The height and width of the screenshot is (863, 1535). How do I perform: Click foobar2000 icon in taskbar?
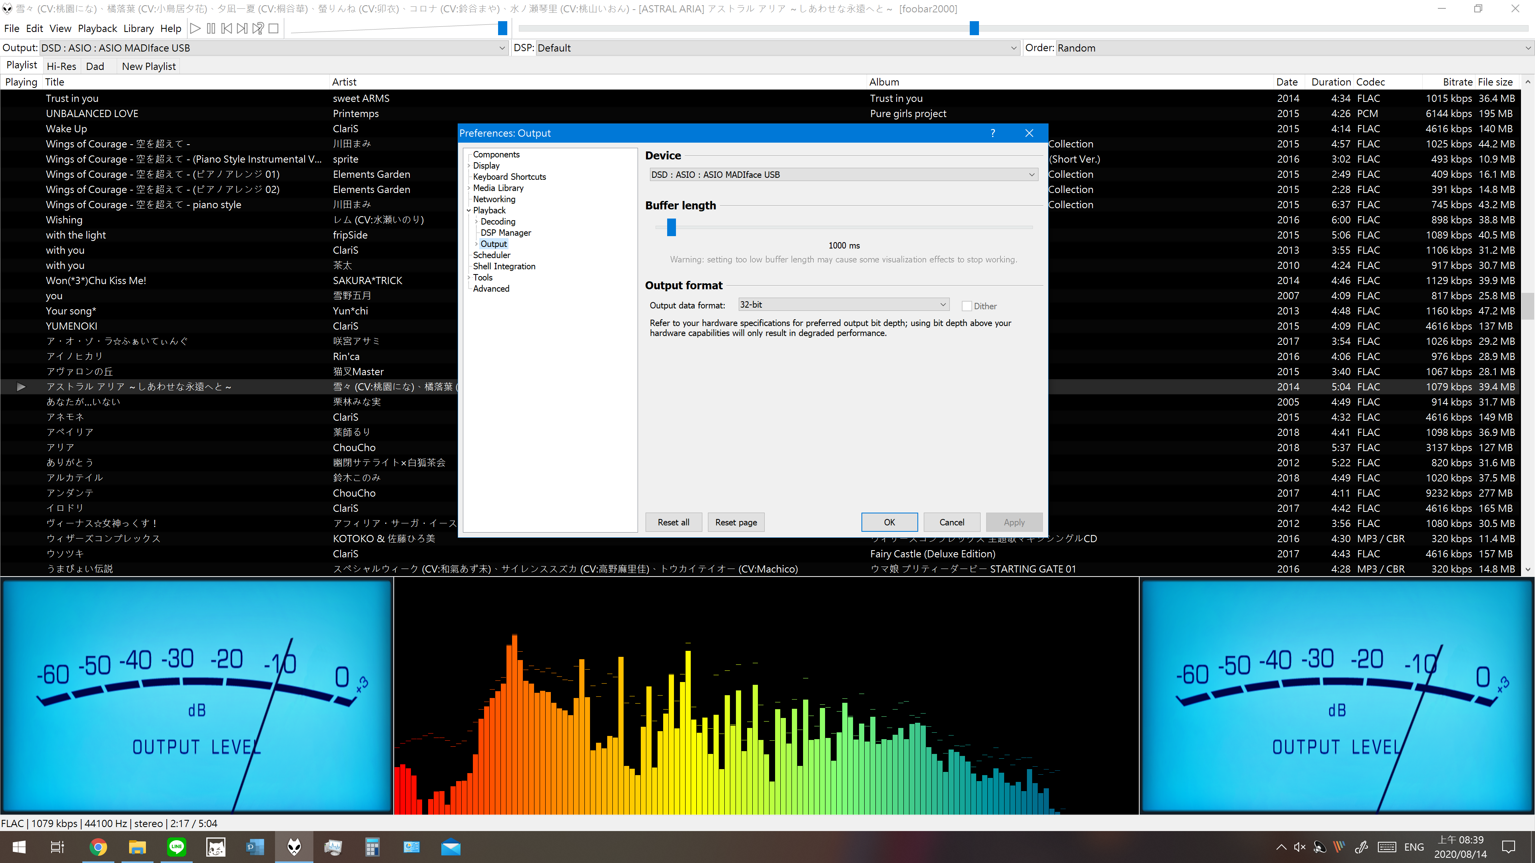pos(294,847)
